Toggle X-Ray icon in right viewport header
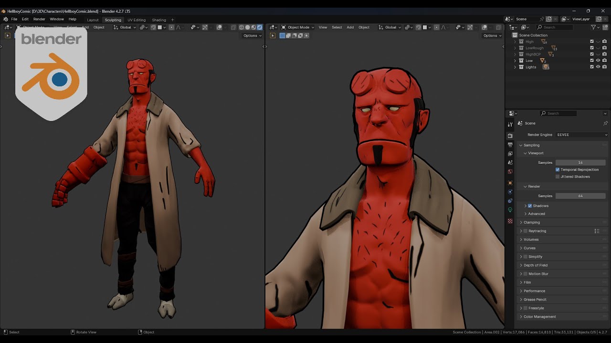Image resolution: width=611 pixels, height=343 pixels. (x=498, y=27)
